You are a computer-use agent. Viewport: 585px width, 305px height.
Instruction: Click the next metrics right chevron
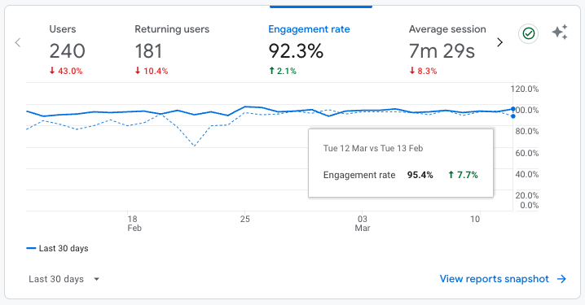point(500,42)
